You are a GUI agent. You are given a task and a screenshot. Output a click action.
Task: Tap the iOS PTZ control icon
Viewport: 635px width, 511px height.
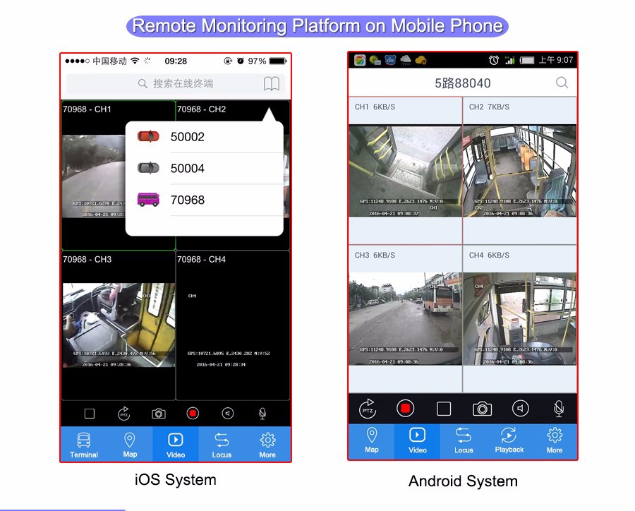coord(123,414)
